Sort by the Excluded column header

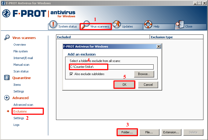point(103,37)
